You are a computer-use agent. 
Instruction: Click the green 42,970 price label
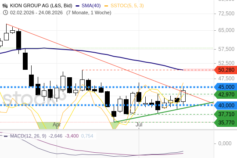click(226, 95)
